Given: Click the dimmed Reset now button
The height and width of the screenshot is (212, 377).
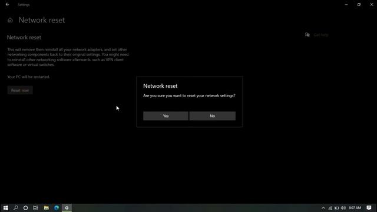Looking at the screenshot, I should point(20,90).
